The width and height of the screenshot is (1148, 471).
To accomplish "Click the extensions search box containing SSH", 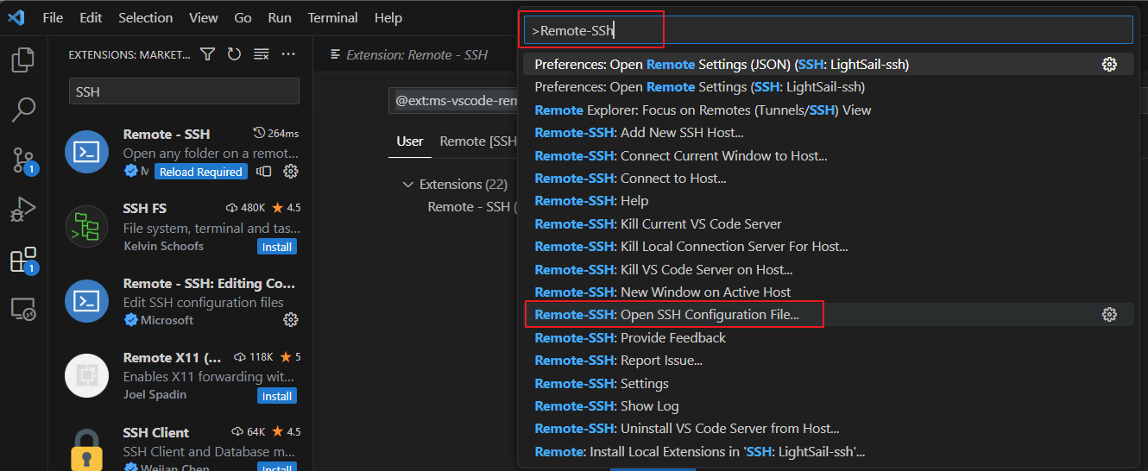I will [184, 91].
